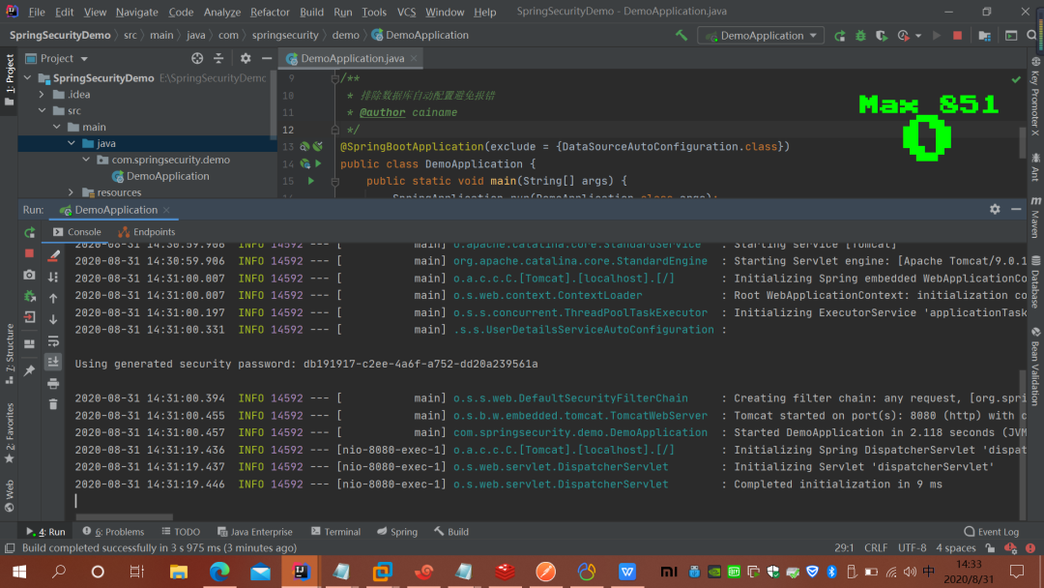The height and width of the screenshot is (588, 1044).
Task: Stop application from Run panel sidebar
Action: pyautogui.click(x=29, y=253)
